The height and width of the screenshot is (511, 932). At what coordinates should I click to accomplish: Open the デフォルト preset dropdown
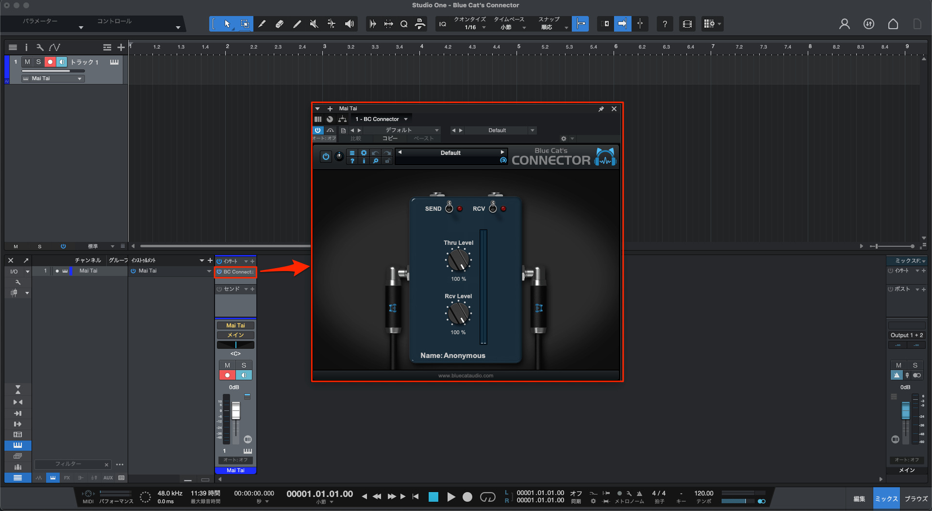[402, 130]
